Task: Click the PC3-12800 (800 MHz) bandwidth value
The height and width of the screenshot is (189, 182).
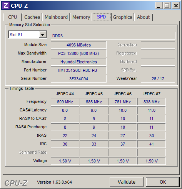Action: point(78,53)
